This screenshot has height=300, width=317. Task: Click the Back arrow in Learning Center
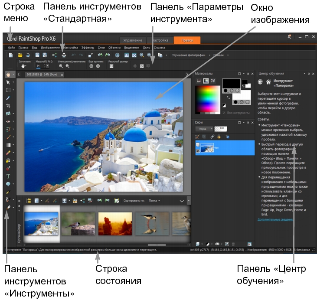point(261,82)
